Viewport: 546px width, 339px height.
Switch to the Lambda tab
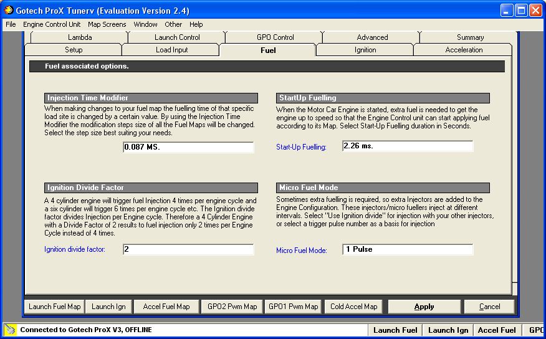(x=80, y=37)
